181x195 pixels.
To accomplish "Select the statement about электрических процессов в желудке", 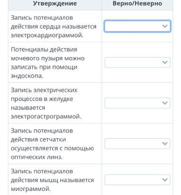I will coord(46,103).
